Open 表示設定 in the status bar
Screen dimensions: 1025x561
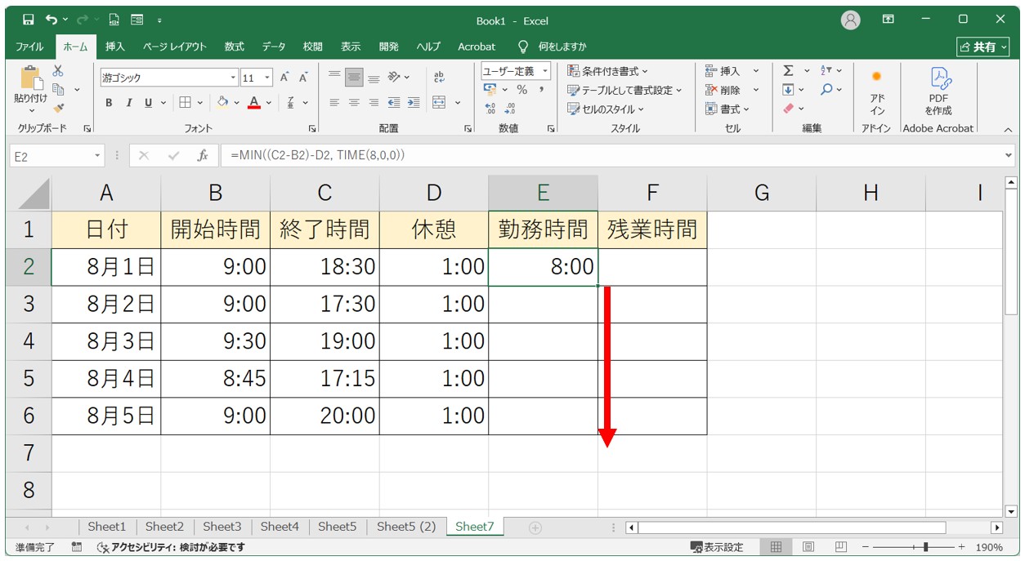click(x=718, y=547)
